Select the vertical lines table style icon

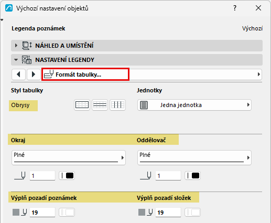click(x=117, y=105)
